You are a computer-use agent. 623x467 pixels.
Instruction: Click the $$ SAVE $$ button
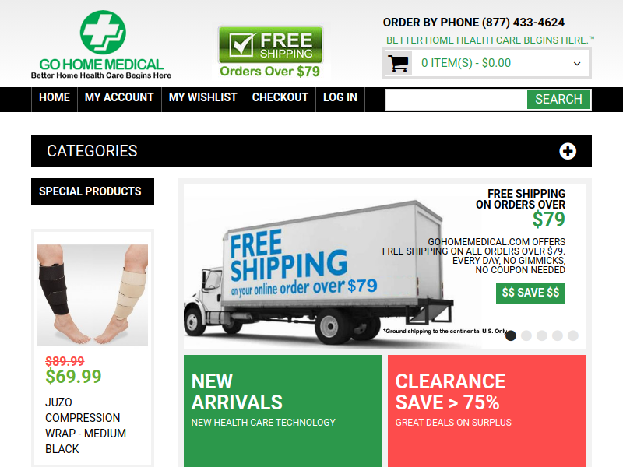click(x=530, y=293)
